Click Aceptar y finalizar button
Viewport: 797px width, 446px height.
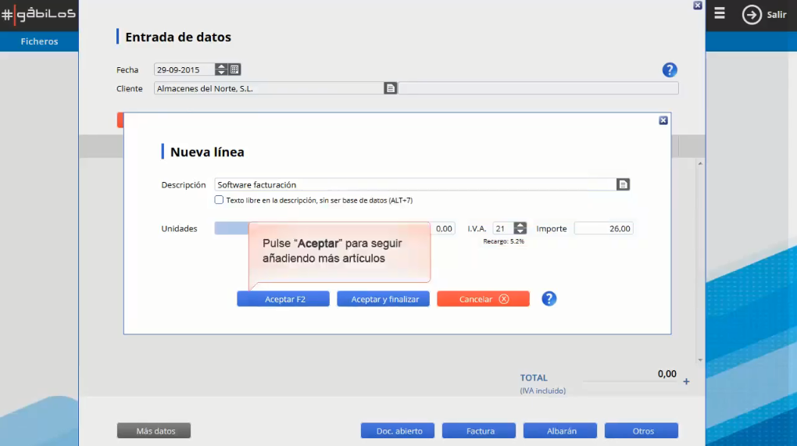coord(383,299)
